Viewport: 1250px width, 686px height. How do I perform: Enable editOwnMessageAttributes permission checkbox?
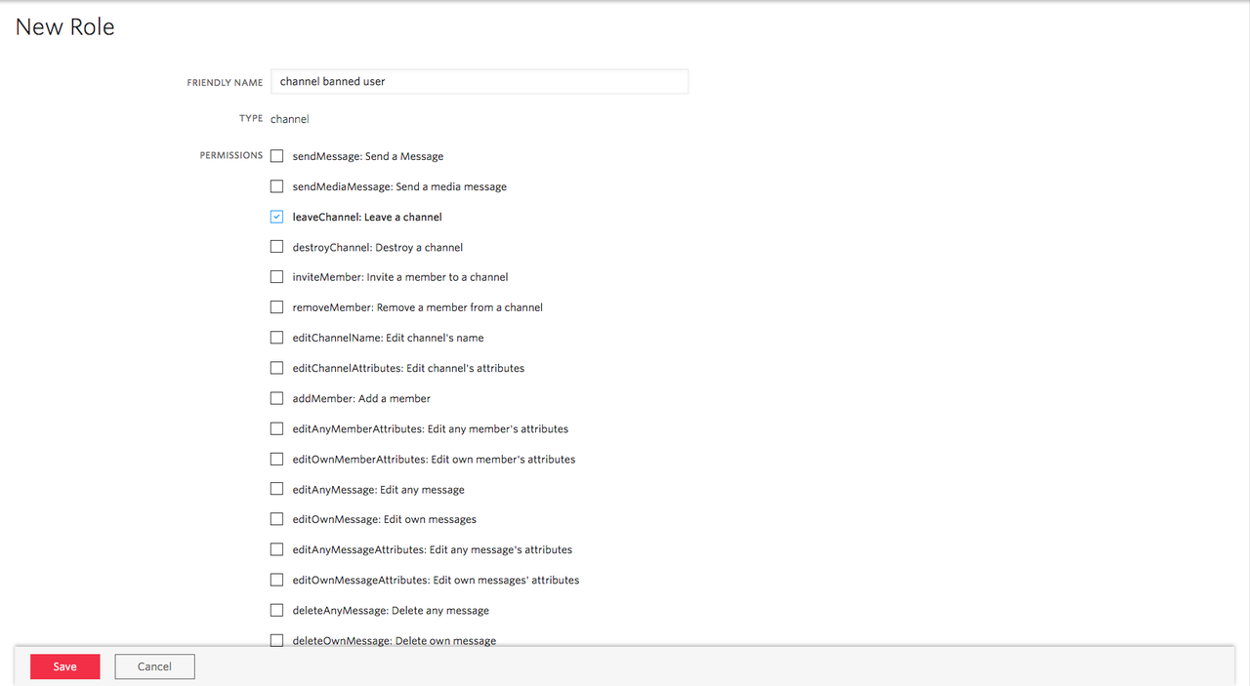(277, 580)
